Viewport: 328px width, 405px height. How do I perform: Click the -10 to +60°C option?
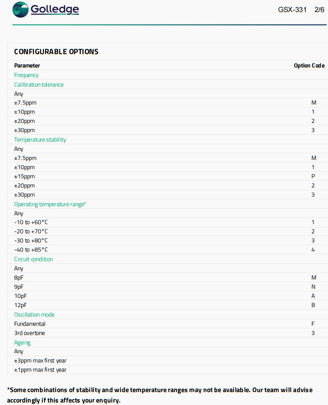click(x=31, y=222)
